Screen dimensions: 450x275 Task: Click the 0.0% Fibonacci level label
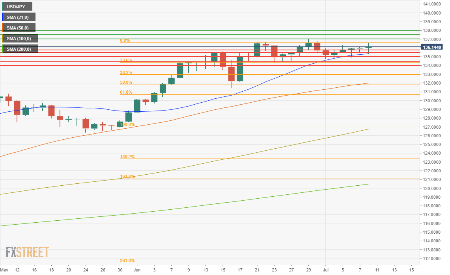(x=125, y=41)
